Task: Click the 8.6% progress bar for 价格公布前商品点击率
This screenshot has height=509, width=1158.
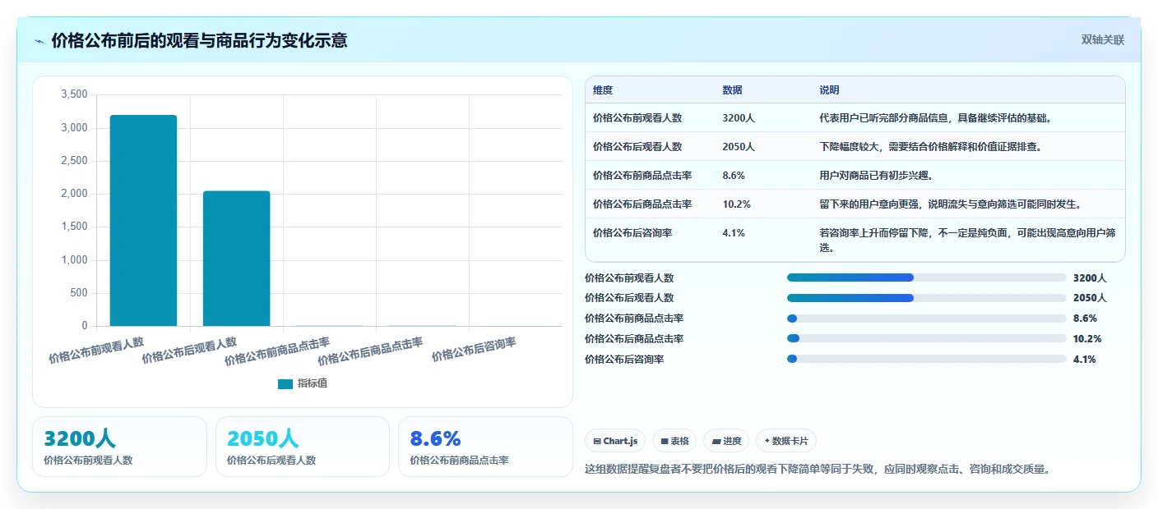Action: tap(927, 319)
